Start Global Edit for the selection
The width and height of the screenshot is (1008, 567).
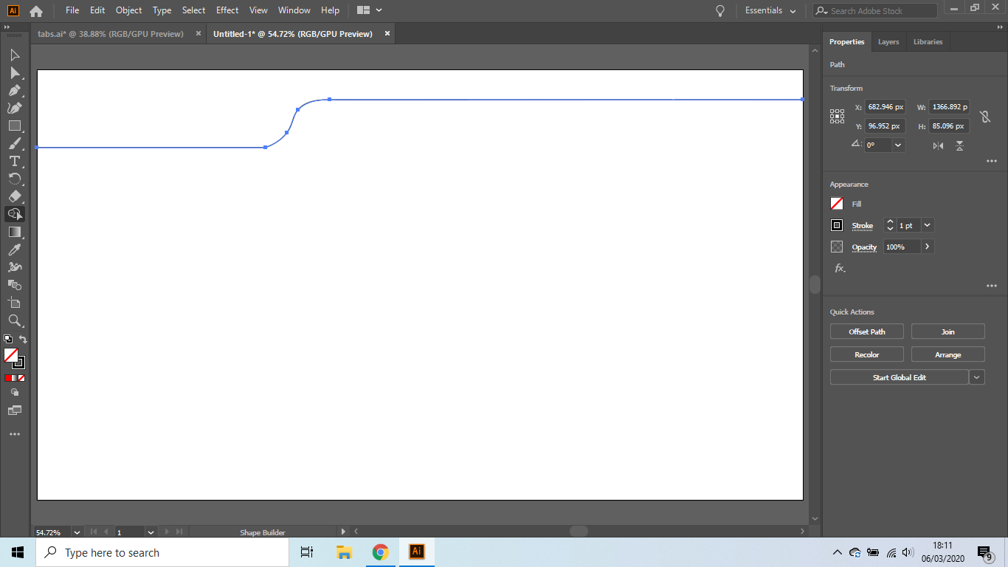click(900, 377)
